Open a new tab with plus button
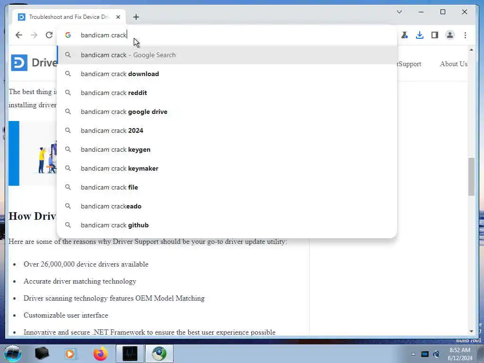484x363 pixels. tap(136, 17)
